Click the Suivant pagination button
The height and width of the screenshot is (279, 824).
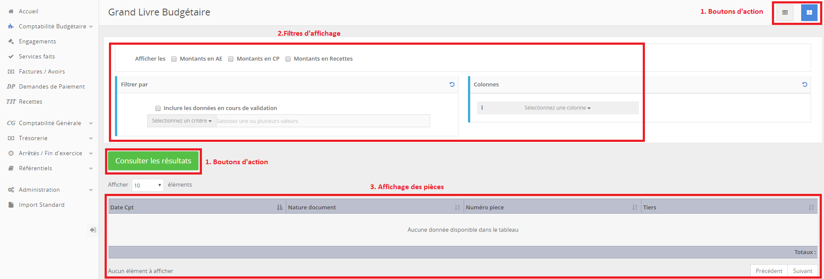[802, 271]
